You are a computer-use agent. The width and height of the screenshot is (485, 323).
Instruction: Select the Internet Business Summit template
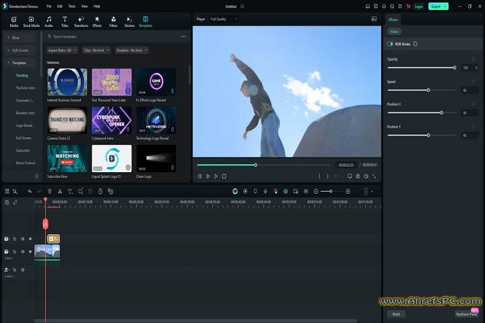[x=67, y=82]
